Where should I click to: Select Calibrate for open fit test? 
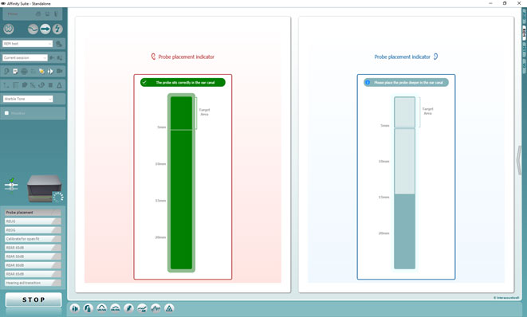click(x=33, y=239)
